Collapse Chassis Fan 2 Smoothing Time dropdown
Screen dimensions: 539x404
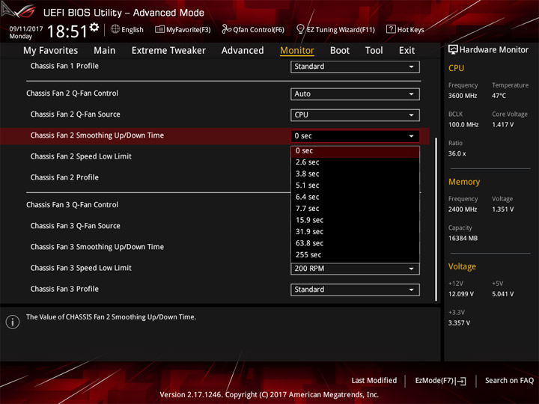point(355,136)
